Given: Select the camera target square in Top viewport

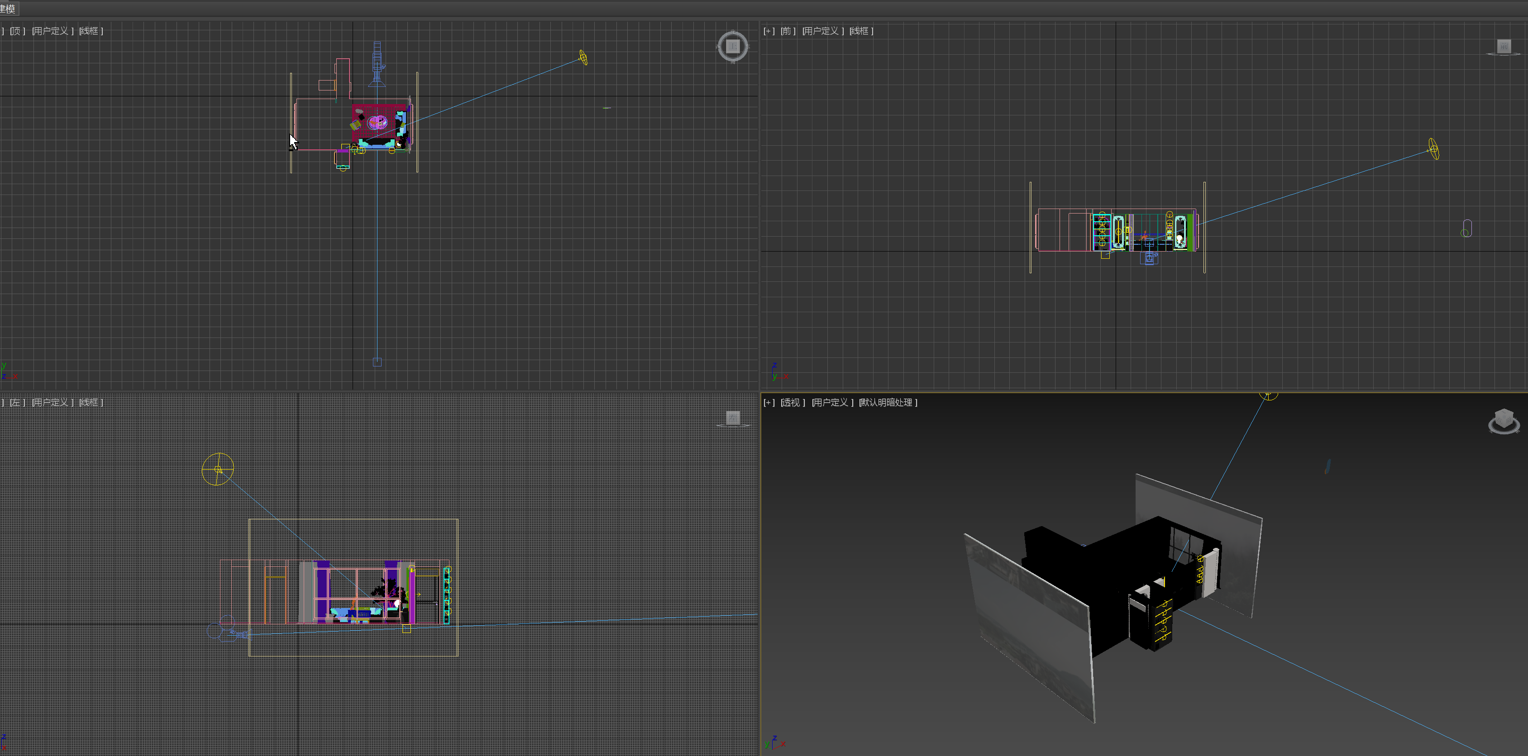Looking at the screenshot, I should pyautogui.click(x=377, y=361).
